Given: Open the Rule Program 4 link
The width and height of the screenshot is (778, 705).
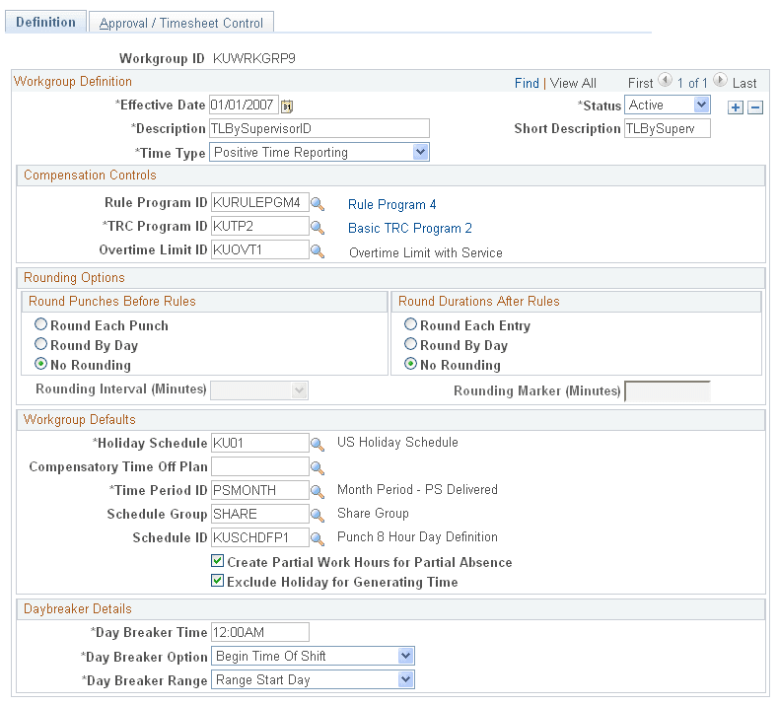Looking at the screenshot, I should (392, 204).
